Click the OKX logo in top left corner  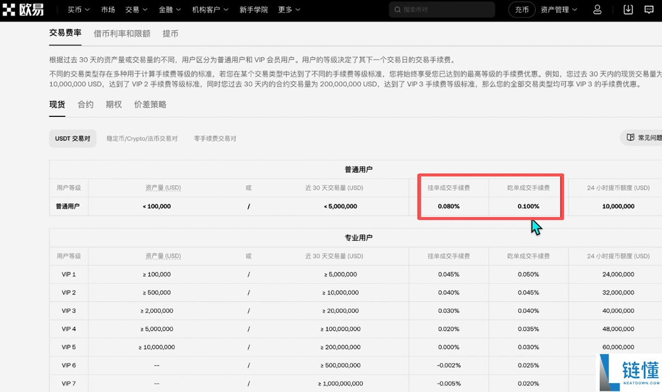[x=24, y=9]
